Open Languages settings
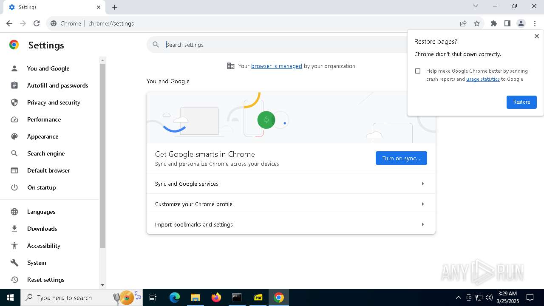Screen dimensions: 544x306 [41, 212]
